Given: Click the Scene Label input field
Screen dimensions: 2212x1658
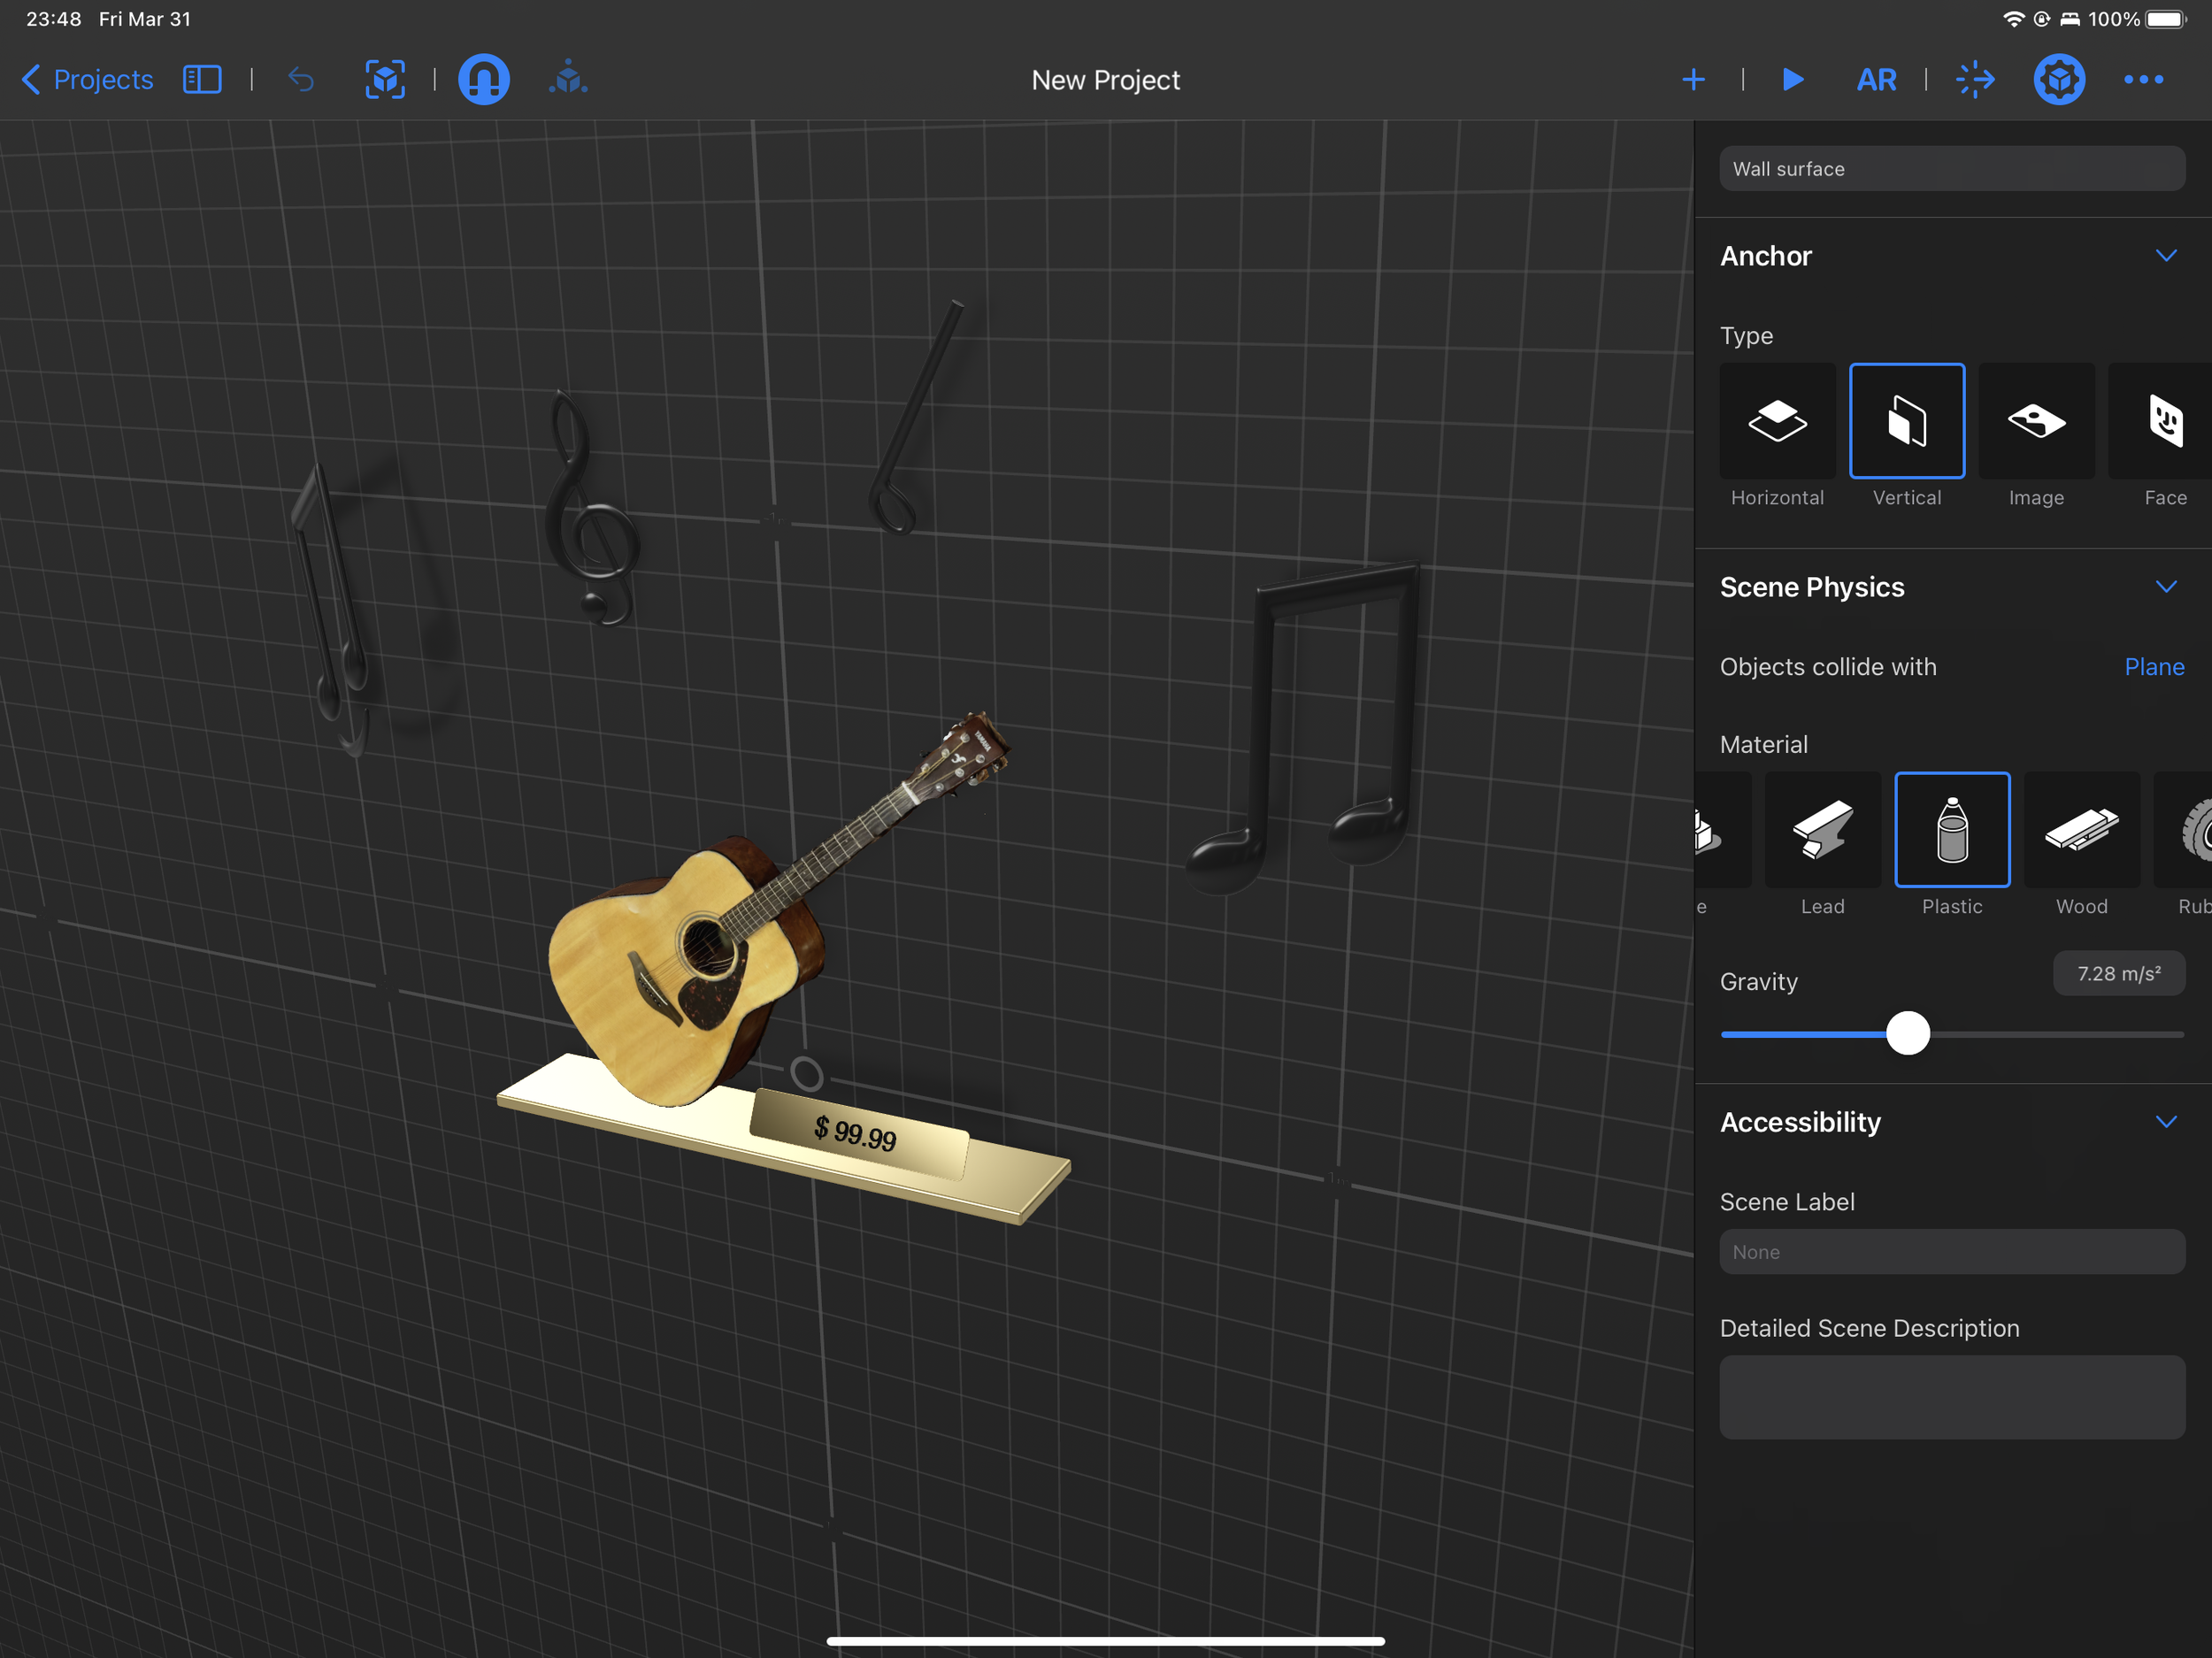Looking at the screenshot, I should pos(1951,1252).
